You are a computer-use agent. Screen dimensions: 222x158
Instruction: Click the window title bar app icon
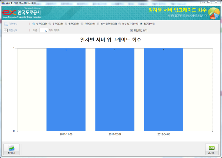pyautogui.click(x=3, y=3)
